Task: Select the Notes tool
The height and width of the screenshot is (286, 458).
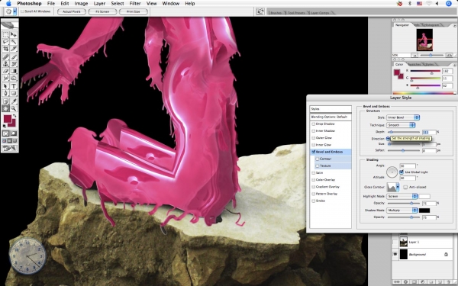Action: [x=5, y=101]
